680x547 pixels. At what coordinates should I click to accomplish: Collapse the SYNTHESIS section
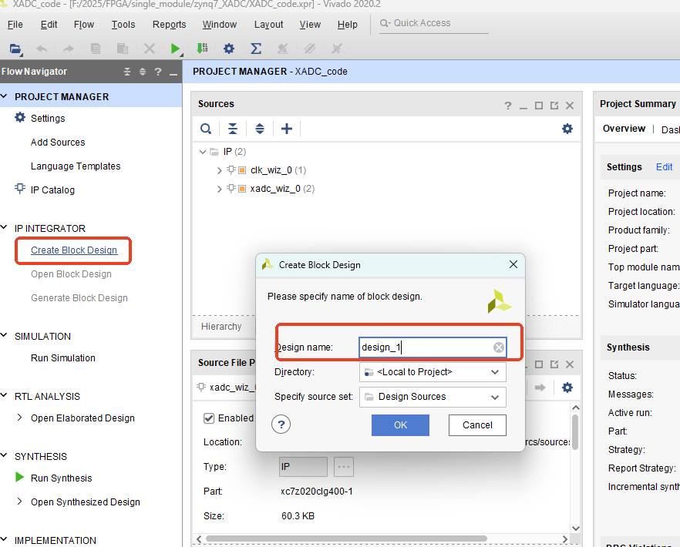click(5, 455)
